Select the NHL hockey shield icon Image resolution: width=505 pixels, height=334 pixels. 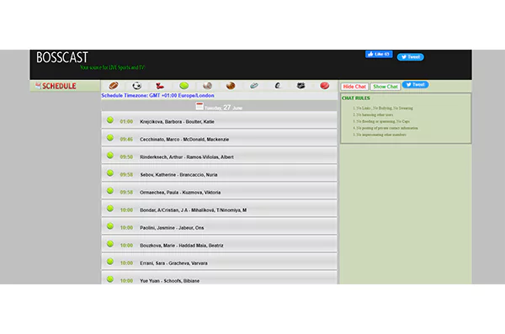point(300,86)
